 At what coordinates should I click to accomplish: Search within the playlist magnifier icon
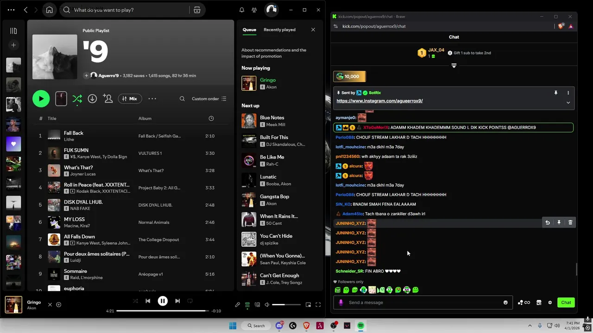point(182,99)
